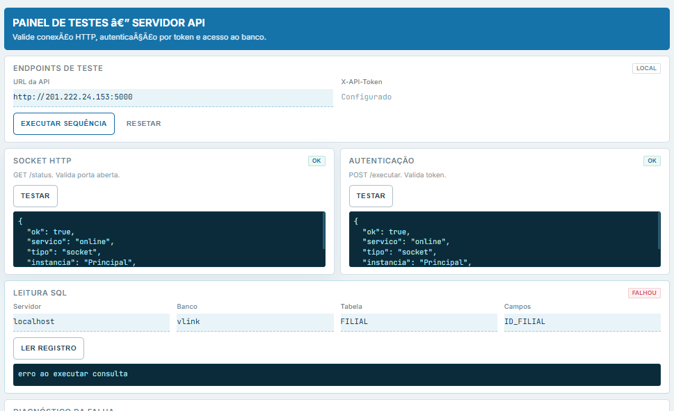Click "ok": true line in Autenticação output
Screen dimensions: 674x411
[386, 232]
